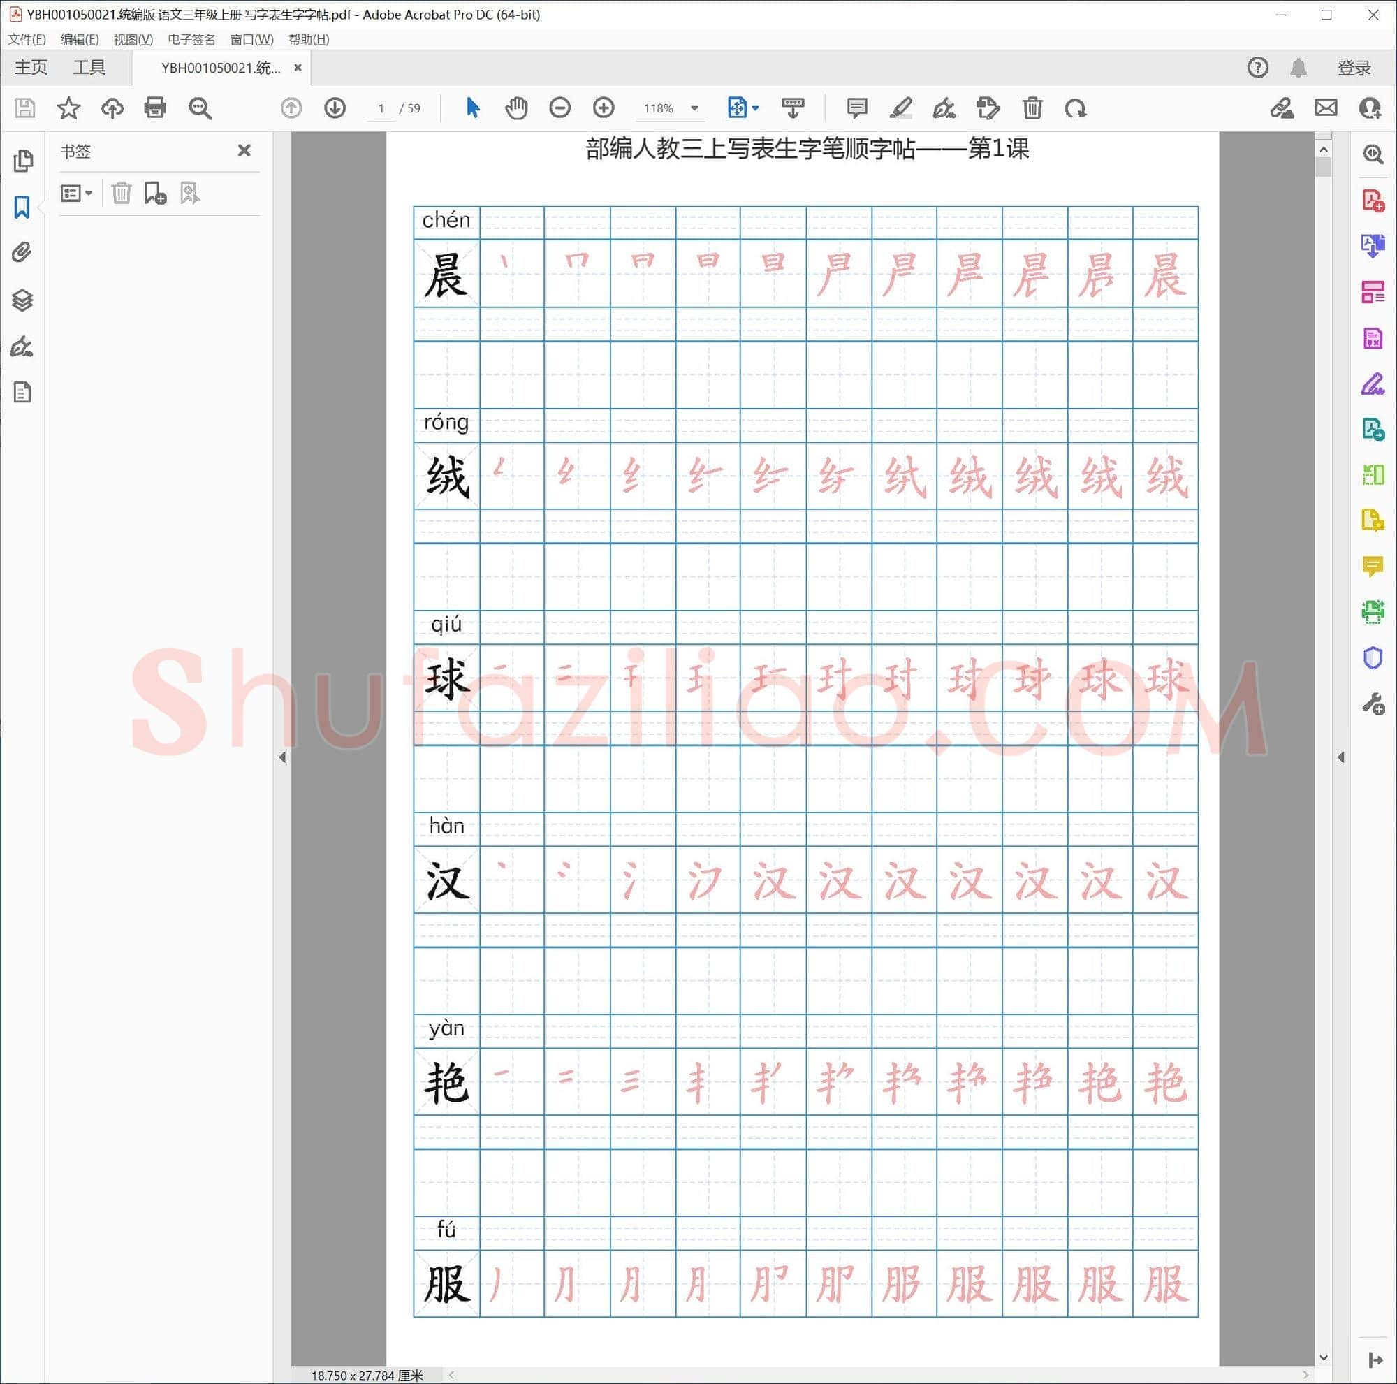Toggle the bookmarks panel icon

coord(22,207)
